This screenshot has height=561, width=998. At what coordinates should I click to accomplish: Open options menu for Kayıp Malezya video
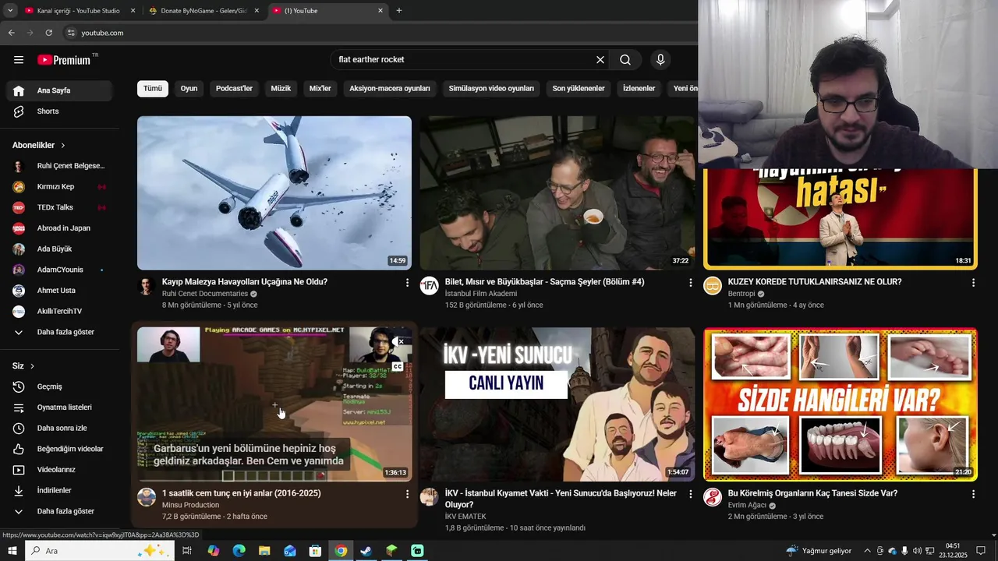tap(407, 283)
